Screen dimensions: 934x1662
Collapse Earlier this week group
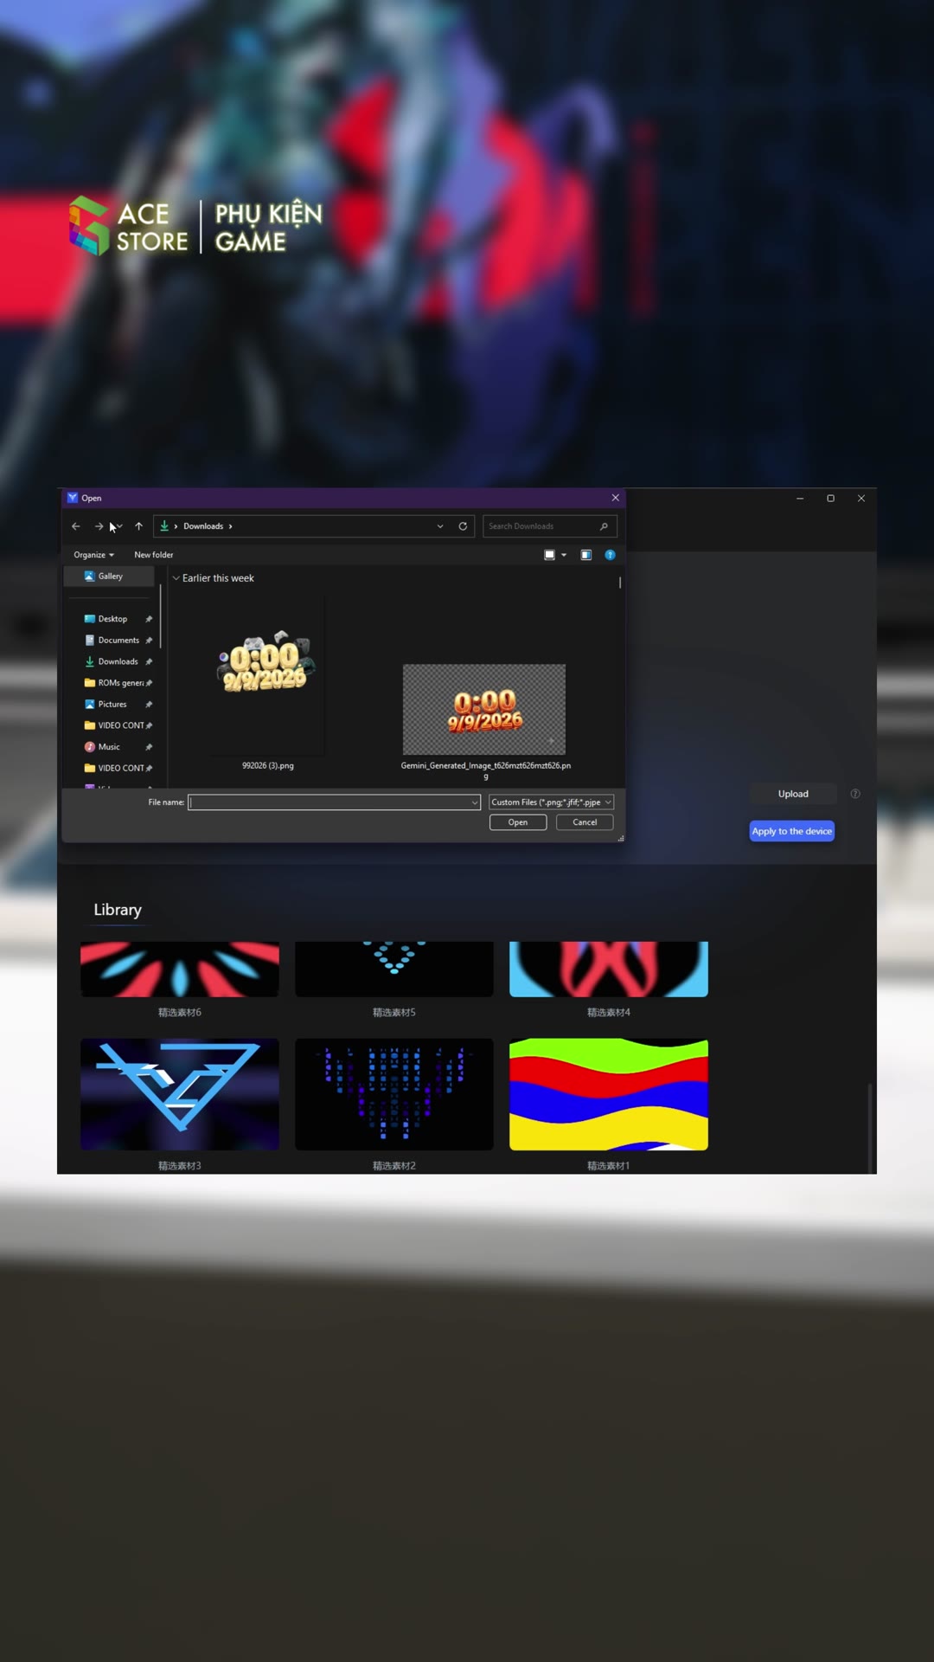click(x=176, y=578)
